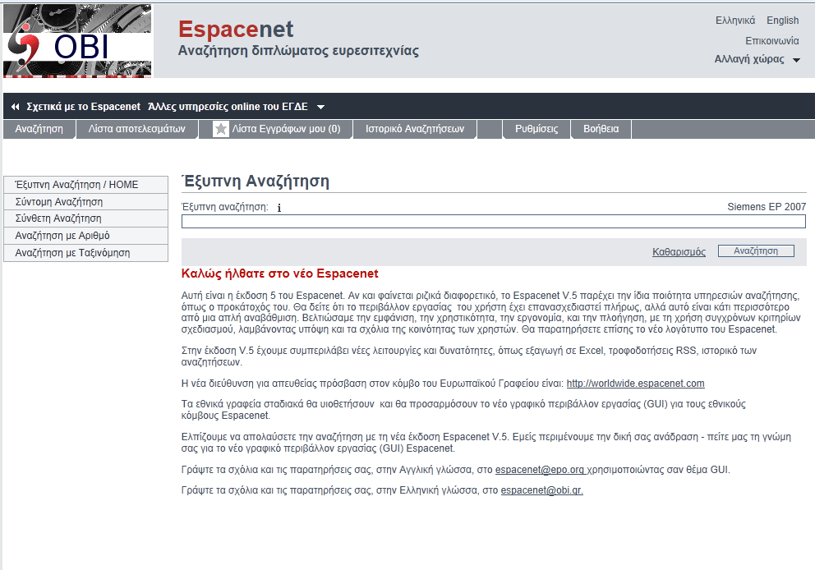Open the Επικοινωνία contact link

click(x=771, y=40)
